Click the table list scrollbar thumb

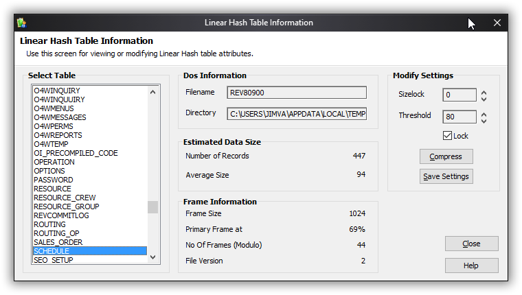click(152, 207)
